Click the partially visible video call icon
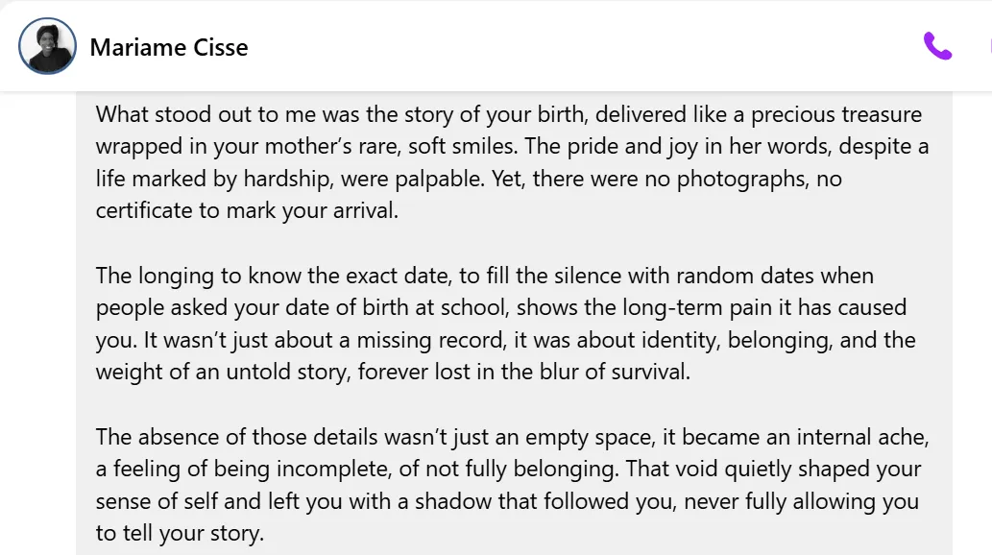Screen dimensions: 992x555 pyautogui.click(x=988, y=46)
